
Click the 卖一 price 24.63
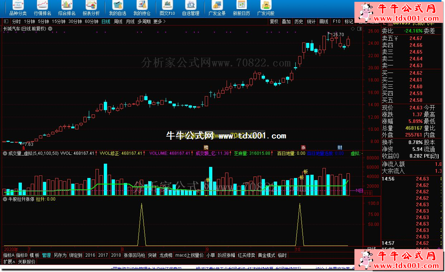(x=416, y=66)
